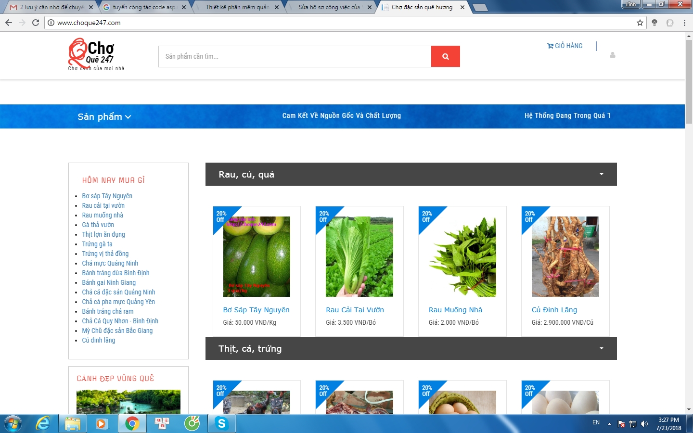Open product title 'Bơ Sáp Tây Nguyên'
This screenshot has width=693, height=433.
(256, 310)
